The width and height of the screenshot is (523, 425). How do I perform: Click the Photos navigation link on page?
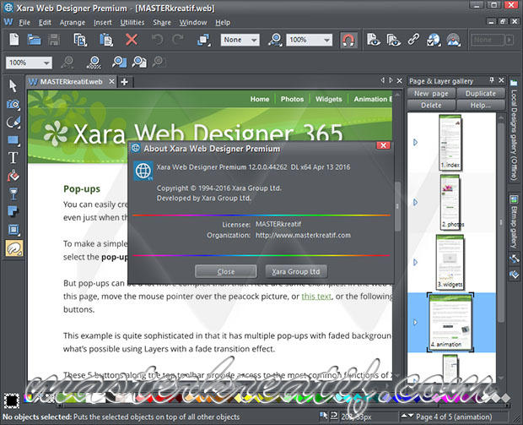292,99
